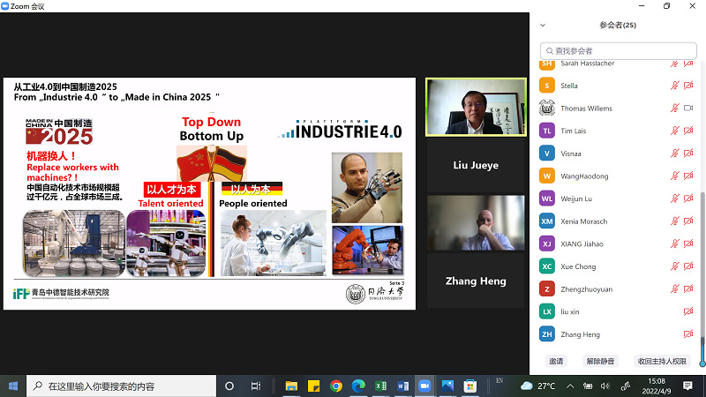Image resolution: width=706 pixels, height=397 pixels.
Task: Select the active speaker video thumbnail
Action: (476, 107)
